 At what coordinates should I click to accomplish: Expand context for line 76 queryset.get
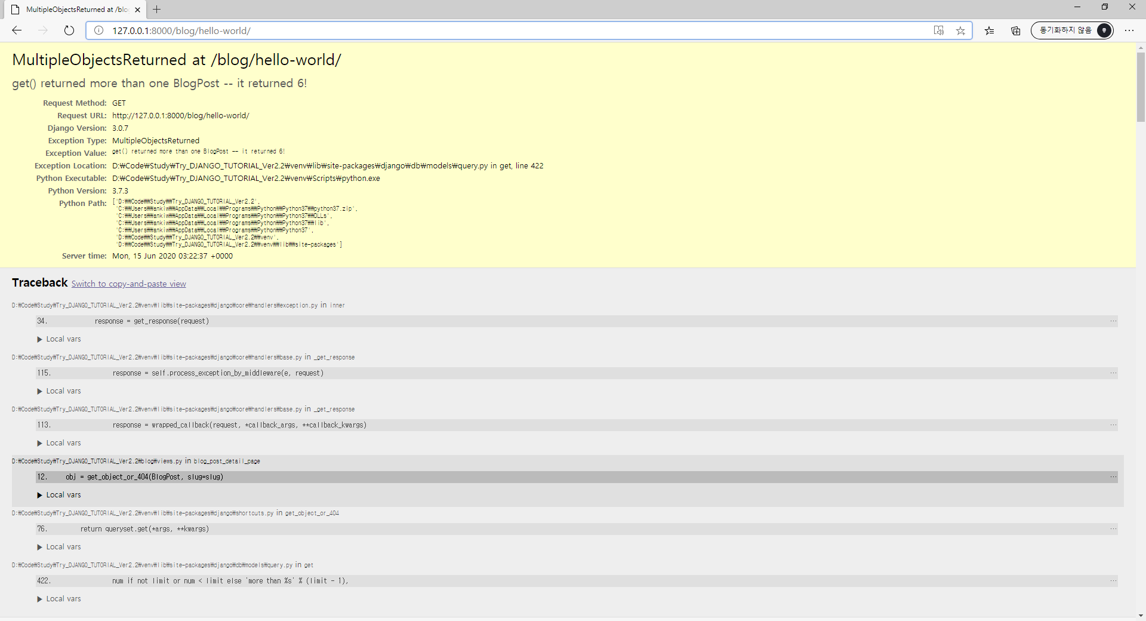(577, 529)
